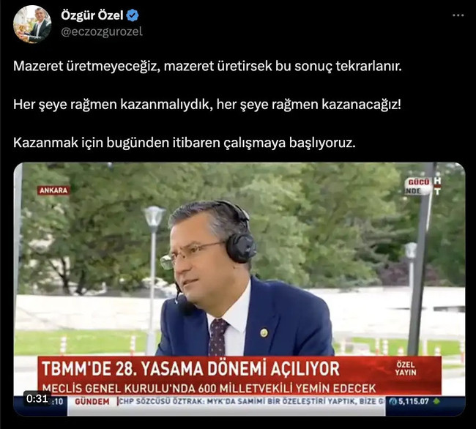Click the display name Özgür Özel

click(x=92, y=15)
